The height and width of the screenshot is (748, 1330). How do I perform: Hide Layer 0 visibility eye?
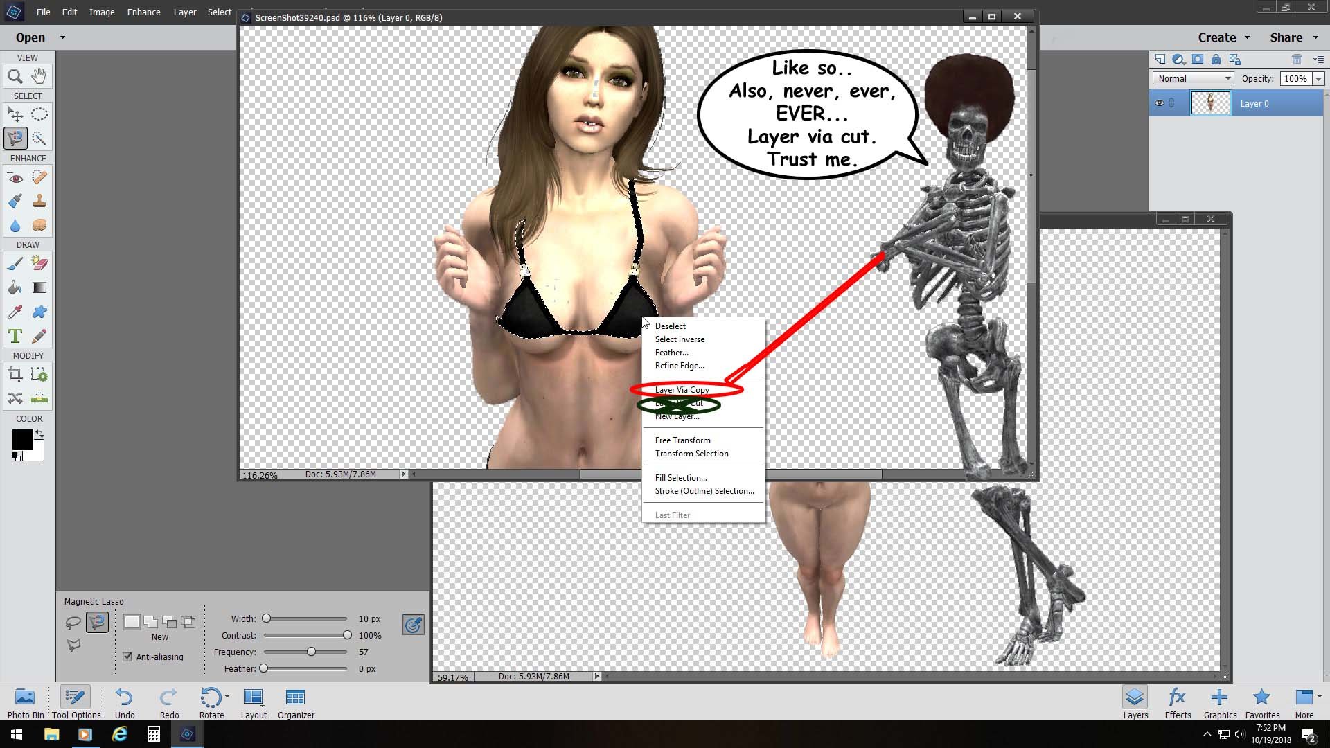point(1159,103)
